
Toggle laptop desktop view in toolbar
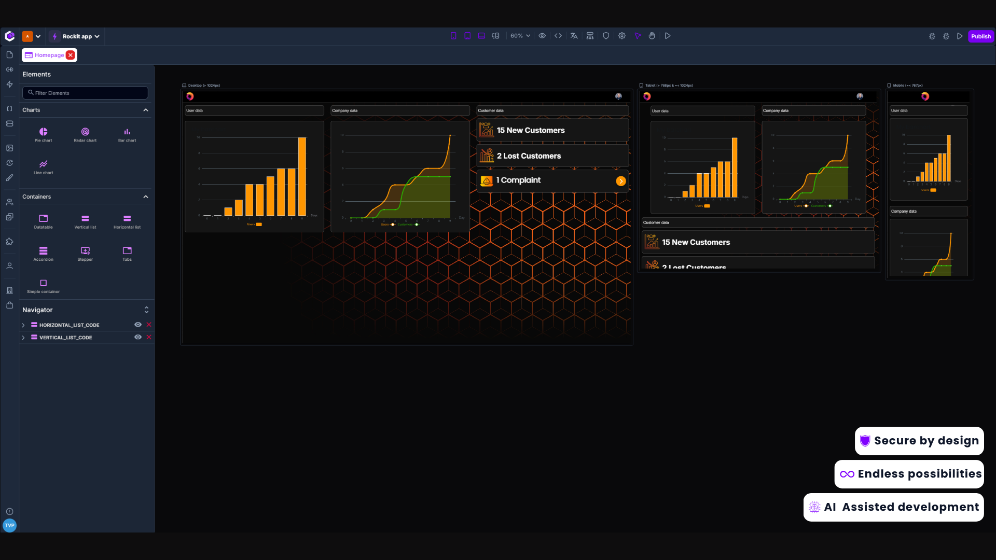pos(481,36)
